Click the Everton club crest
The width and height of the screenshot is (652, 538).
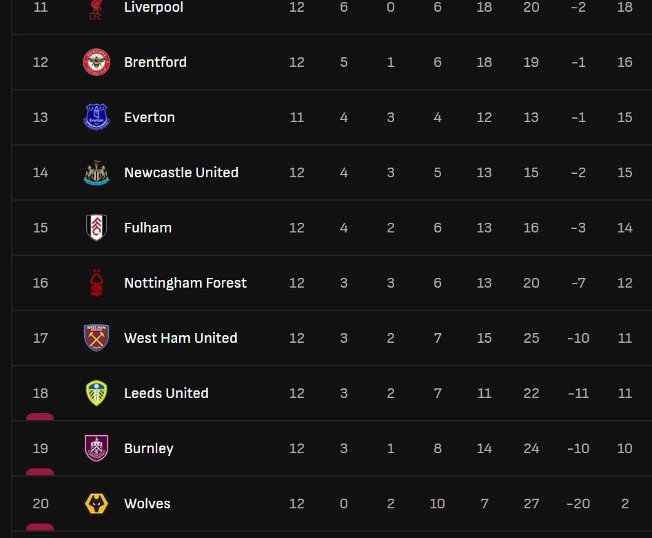pos(96,117)
